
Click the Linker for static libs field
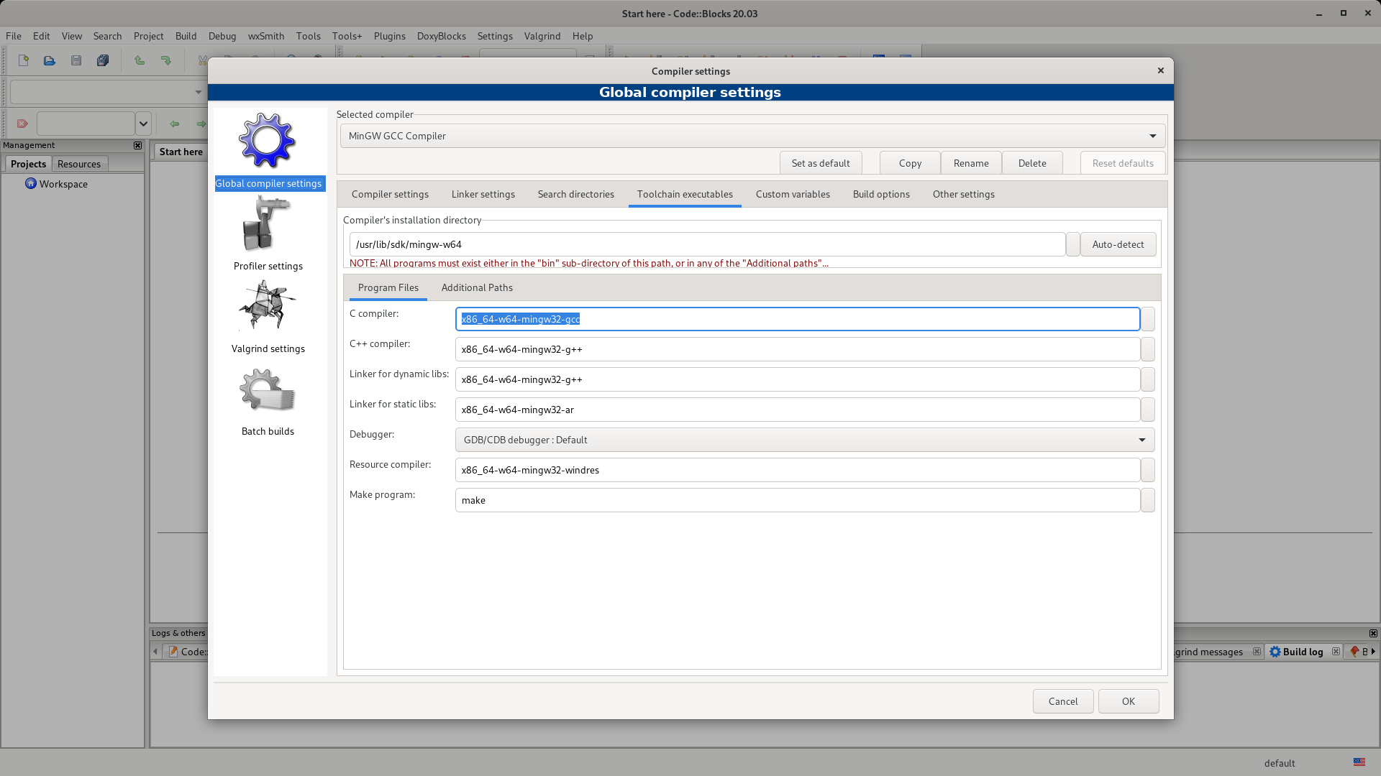click(x=798, y=410)
